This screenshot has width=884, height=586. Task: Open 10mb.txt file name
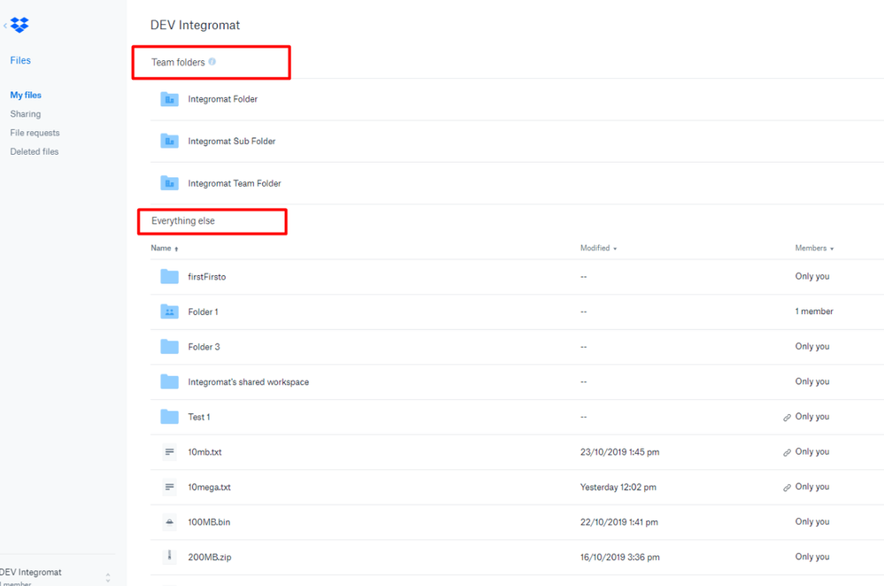[204, 451]
